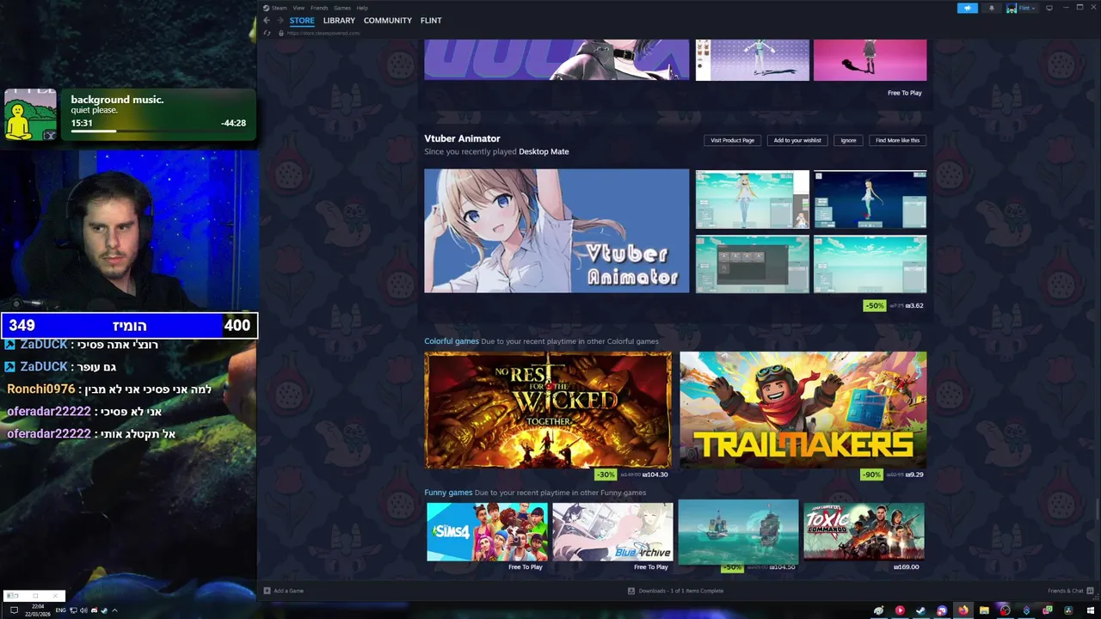This screenshot has height=619, width=1101.
Task: Switch to the COMMUNITY tab
Action: tap(387, 21)
